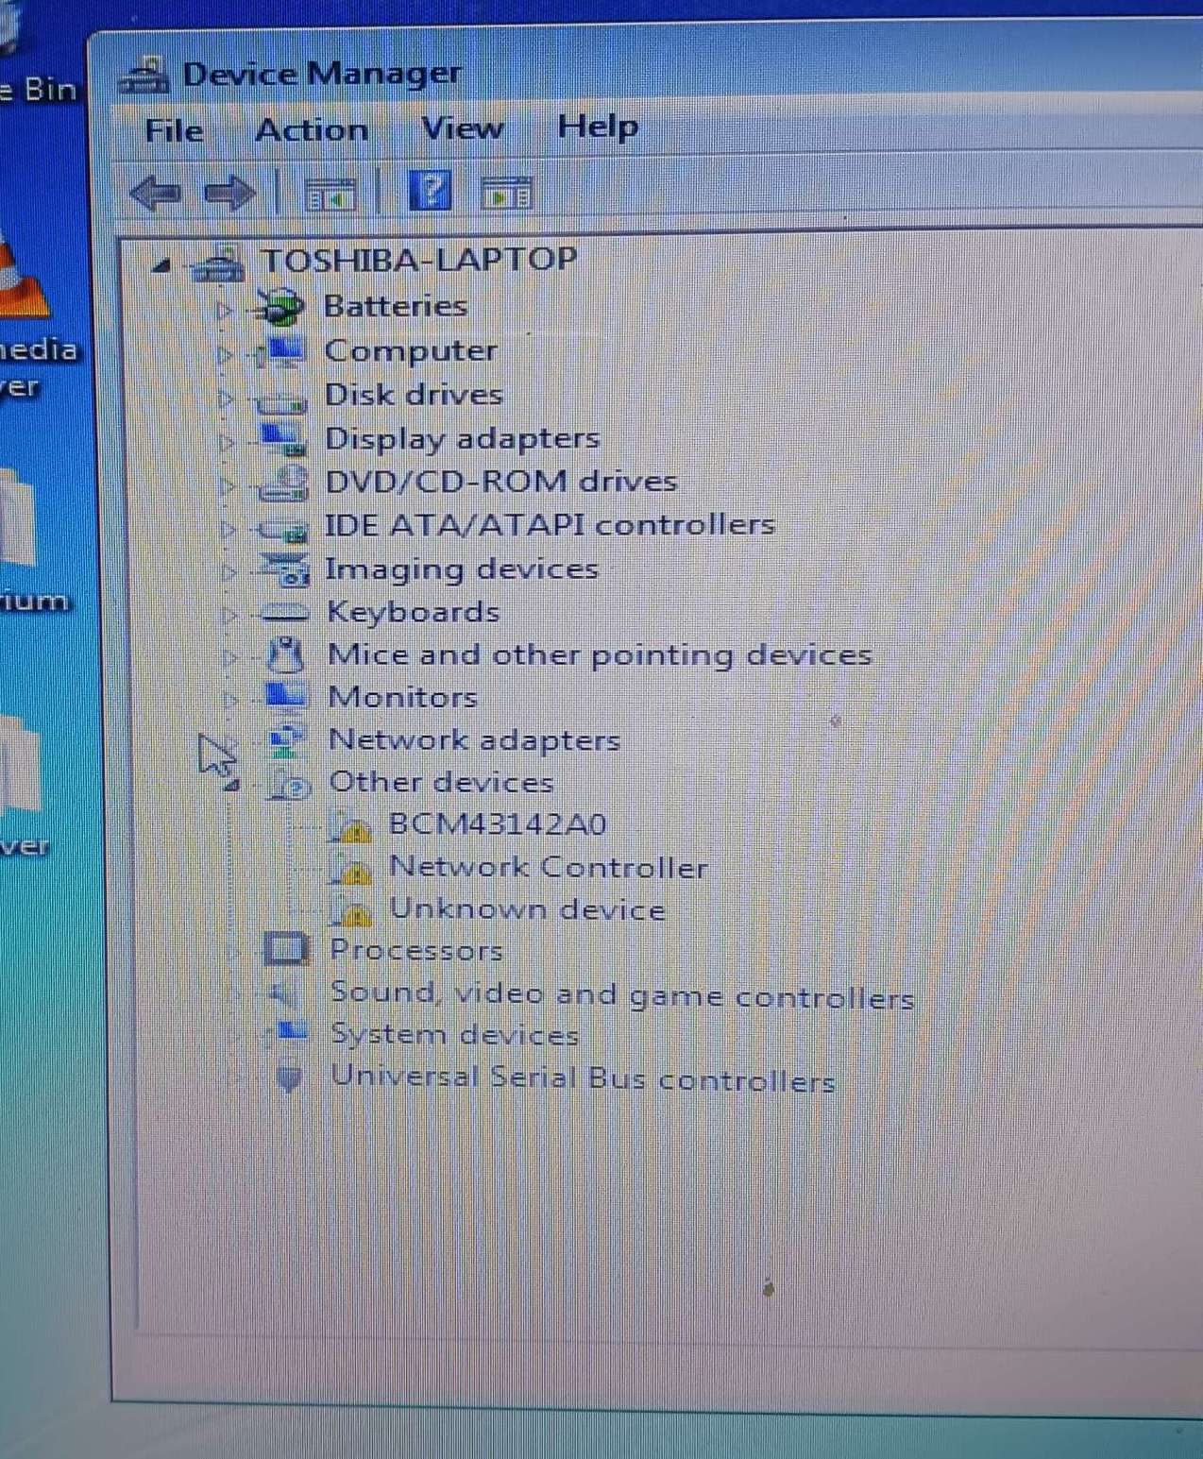Click the Forward arrow toolbar icon
Image resolution: width=1203 pixels, height=1459 pixels.
point(229,194)
